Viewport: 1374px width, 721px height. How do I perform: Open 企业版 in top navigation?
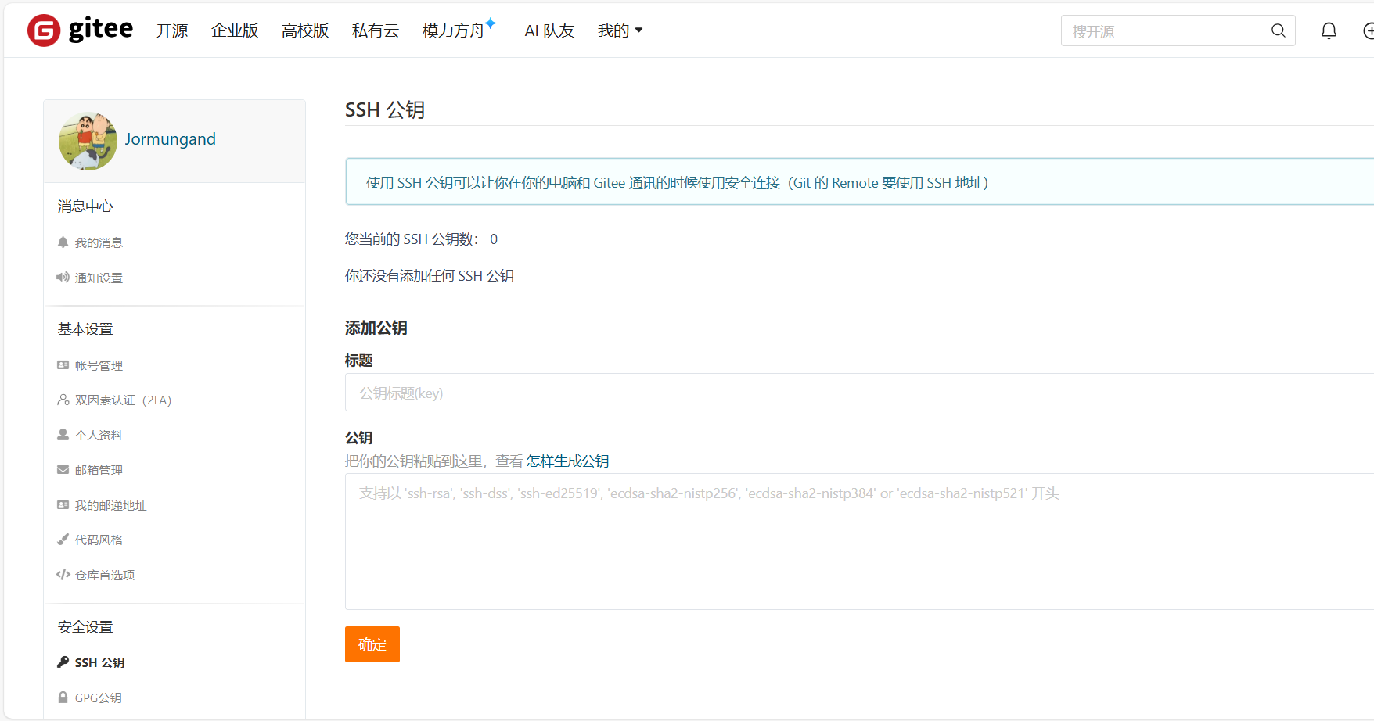[235, 30]
